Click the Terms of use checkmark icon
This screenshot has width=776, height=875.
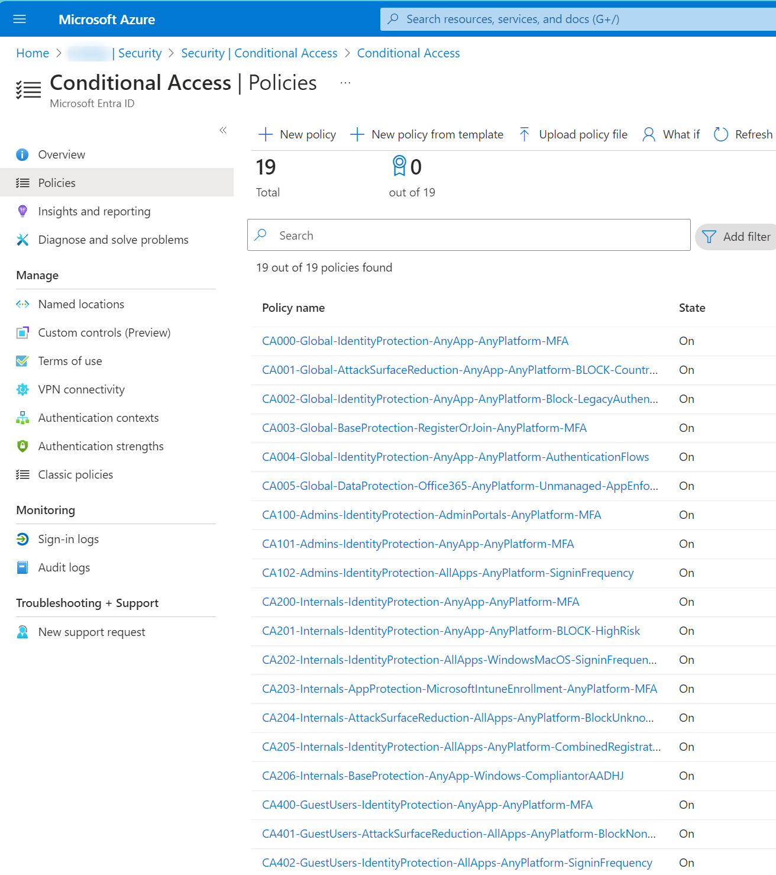(22, 361)
